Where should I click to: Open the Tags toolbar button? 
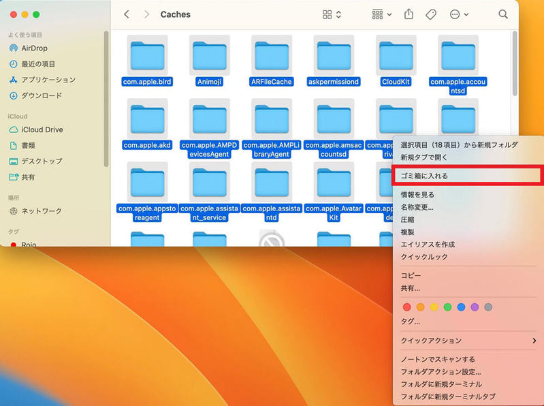[x=431, y=14]
